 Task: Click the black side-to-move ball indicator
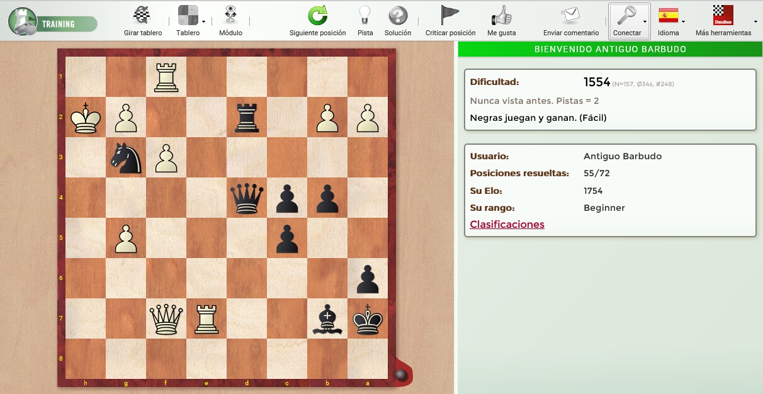click(x=400, y=375)
